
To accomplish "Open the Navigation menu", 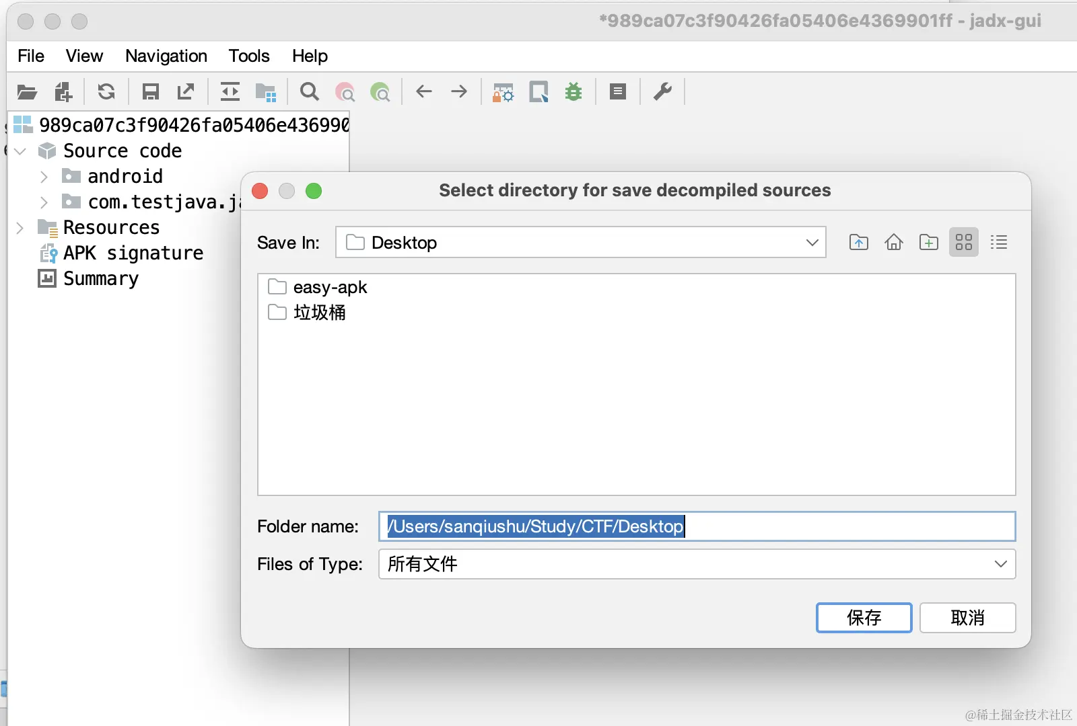I will tap(166, 56).
